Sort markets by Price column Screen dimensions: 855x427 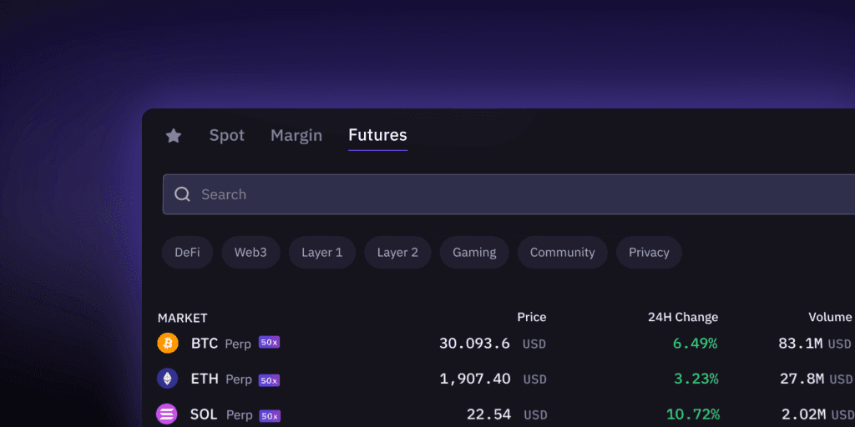click(532, 317)
